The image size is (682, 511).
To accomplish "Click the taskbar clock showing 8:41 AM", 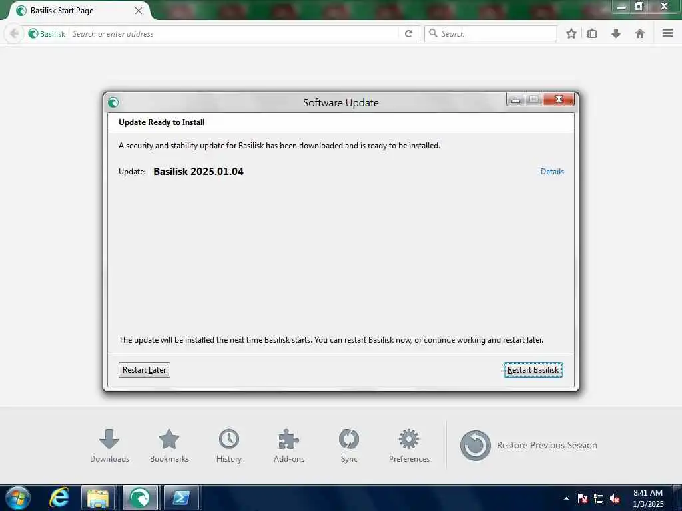I will [x=647, y=498].
